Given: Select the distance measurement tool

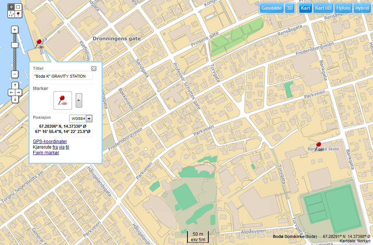Looking at the screenshot, I should pos(11,14).
